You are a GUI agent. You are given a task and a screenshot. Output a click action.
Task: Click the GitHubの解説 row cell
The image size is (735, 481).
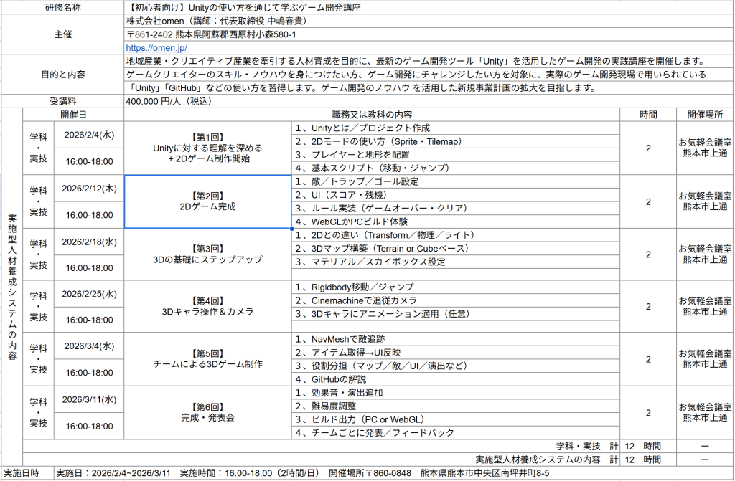click(455, 378)
